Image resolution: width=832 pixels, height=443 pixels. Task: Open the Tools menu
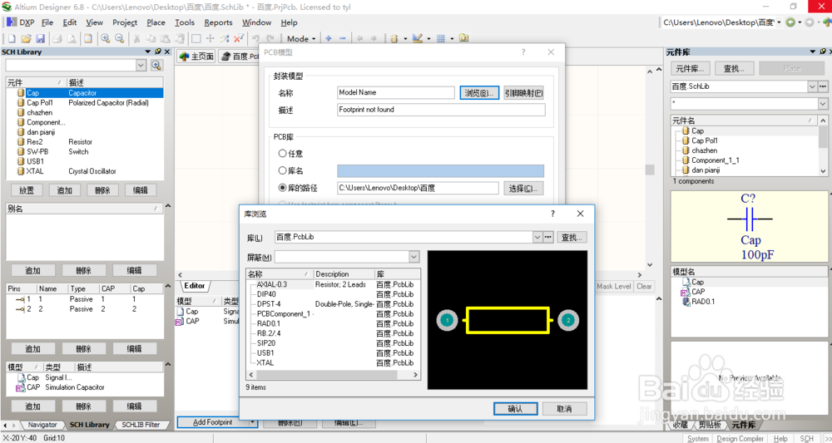(x=185, y=22)
